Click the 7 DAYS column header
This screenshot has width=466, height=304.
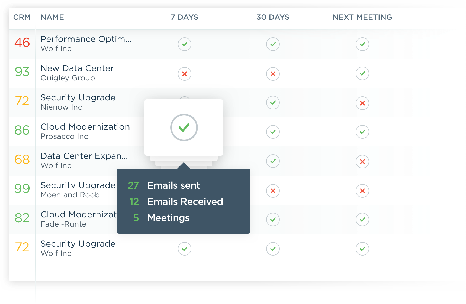tap(184, 17)
